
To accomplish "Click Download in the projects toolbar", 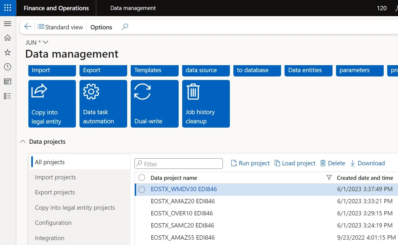I will [x=367, y=163].
